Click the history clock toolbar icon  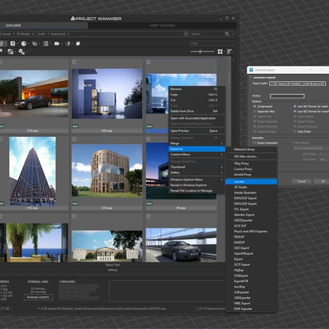(x=24, y=44)
